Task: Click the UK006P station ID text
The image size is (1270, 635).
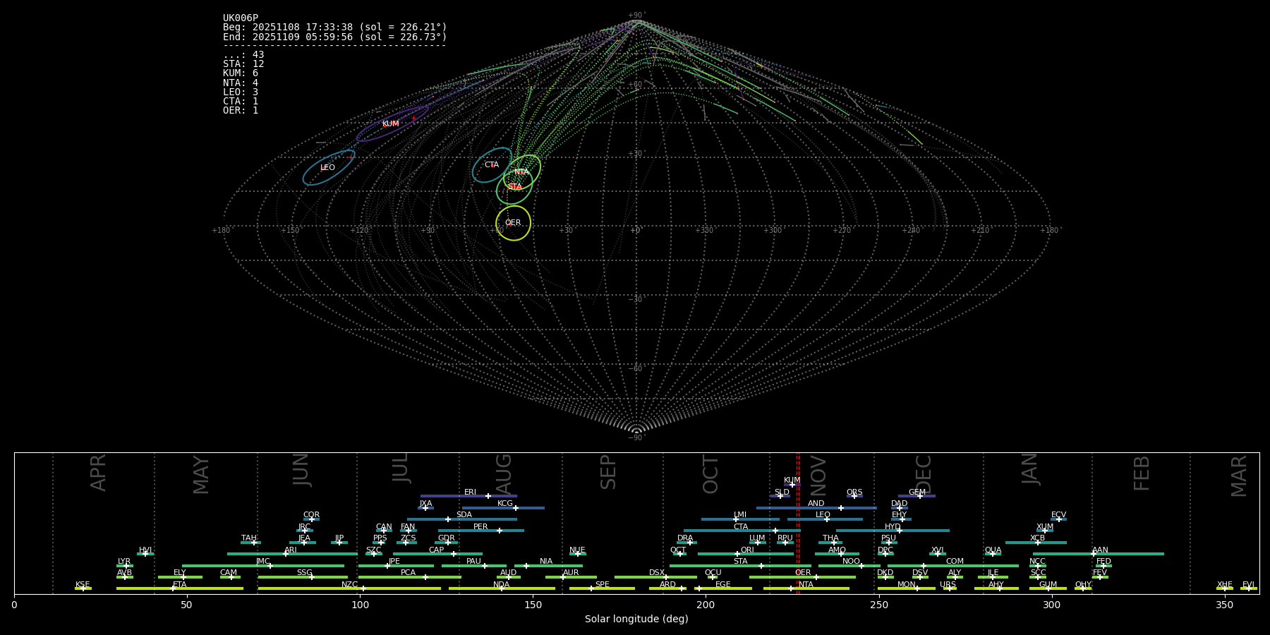Action: tap(241, 18)
